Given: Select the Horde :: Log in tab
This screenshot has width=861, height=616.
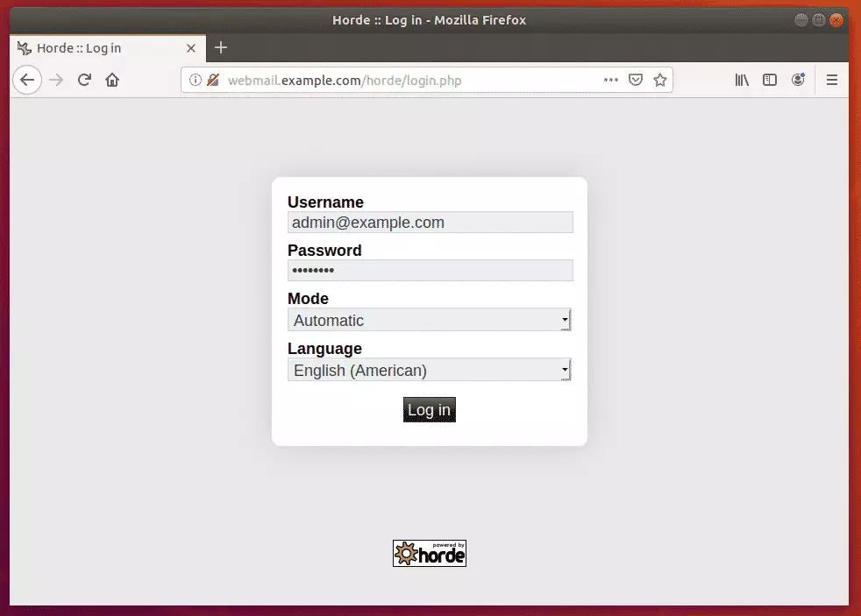Looking at the screenshot, I should click(108, 48).
